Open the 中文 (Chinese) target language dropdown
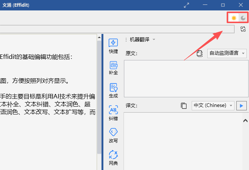This screenshot has width=249, height=170. [213, 106]
